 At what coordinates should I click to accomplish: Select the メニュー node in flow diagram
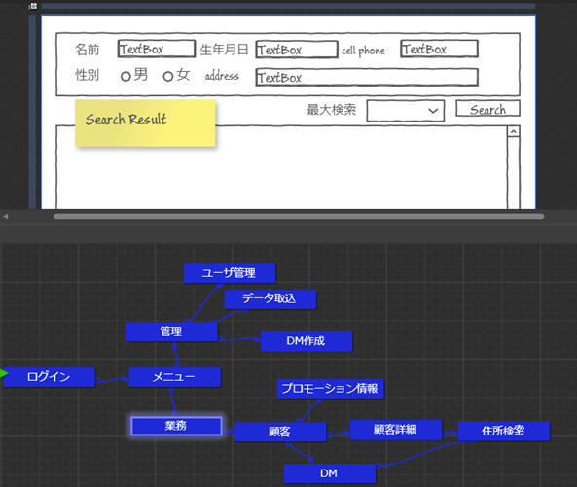point(175,377)
